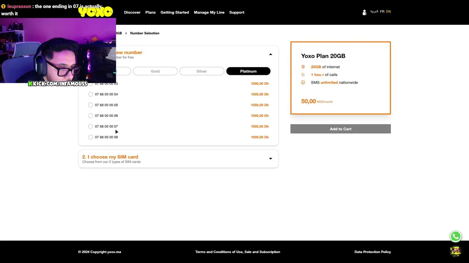This screenshot has width=469, height=263.
Task: Open the Getting Started menu
Action: tap(175, 12)
